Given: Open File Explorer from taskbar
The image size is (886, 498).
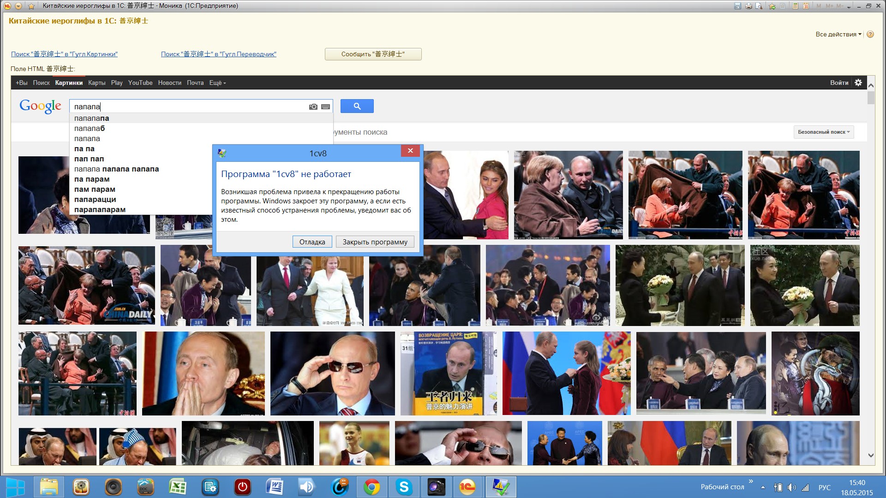Looking at the screenshot, I should click(x=49, y=487).
